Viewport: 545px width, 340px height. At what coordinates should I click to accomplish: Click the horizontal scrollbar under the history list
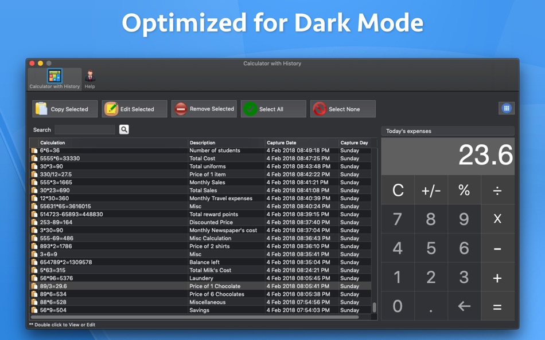(x=194, y=317)
